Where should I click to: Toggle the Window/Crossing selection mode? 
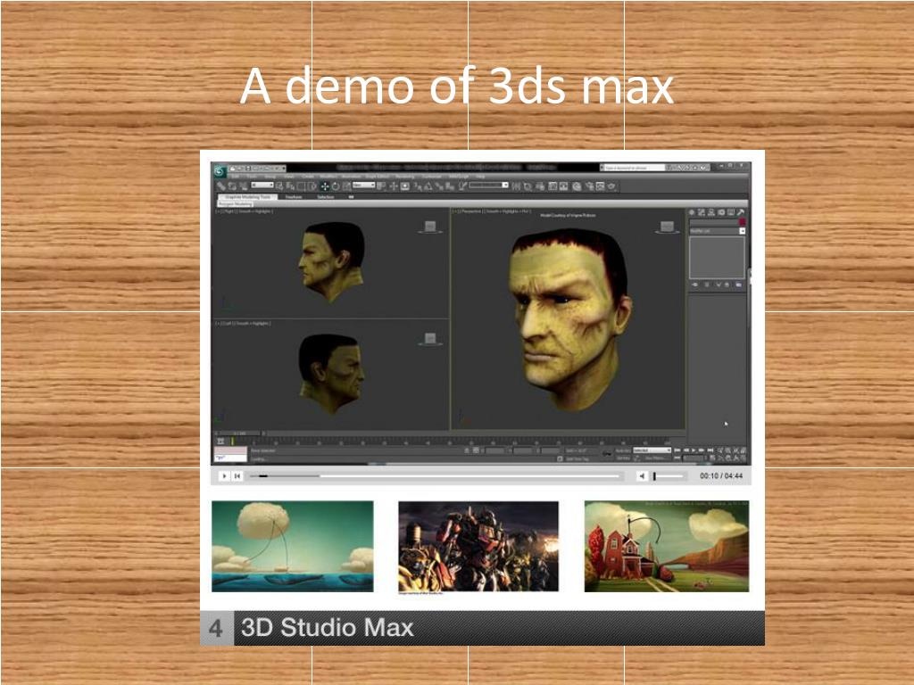[x=312, y=186]
